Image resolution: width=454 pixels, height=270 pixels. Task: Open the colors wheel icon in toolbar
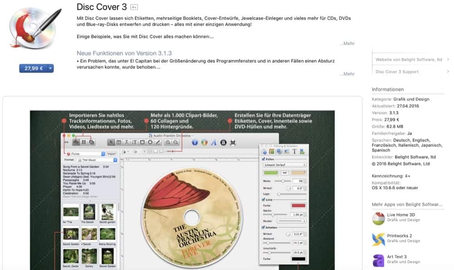click(x=204, y=142)
